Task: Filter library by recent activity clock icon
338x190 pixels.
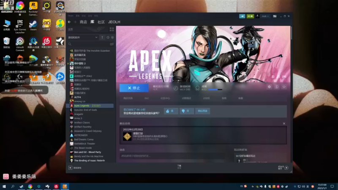Action: [x=108, y=38]
